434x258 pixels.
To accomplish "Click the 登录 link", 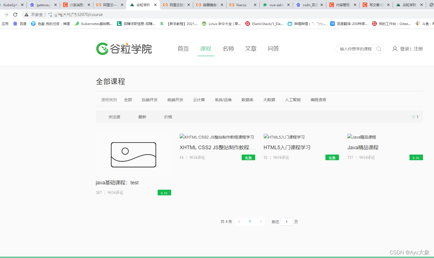I will click(x=404, y=49).
